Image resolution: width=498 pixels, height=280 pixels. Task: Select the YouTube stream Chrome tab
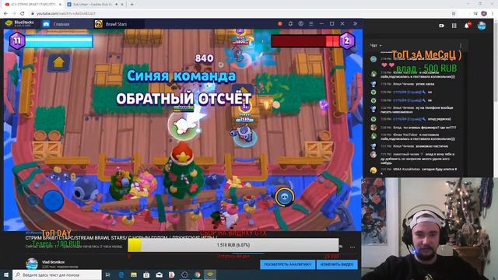pyautogui.click(x=33, y=5)
